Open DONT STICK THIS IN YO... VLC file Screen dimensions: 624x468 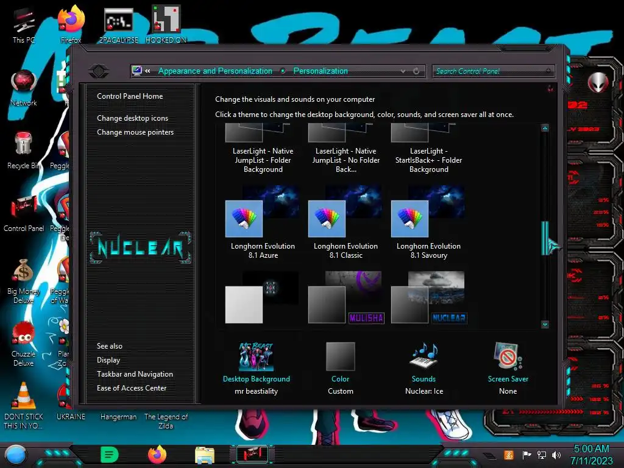[x=24, y=406]
